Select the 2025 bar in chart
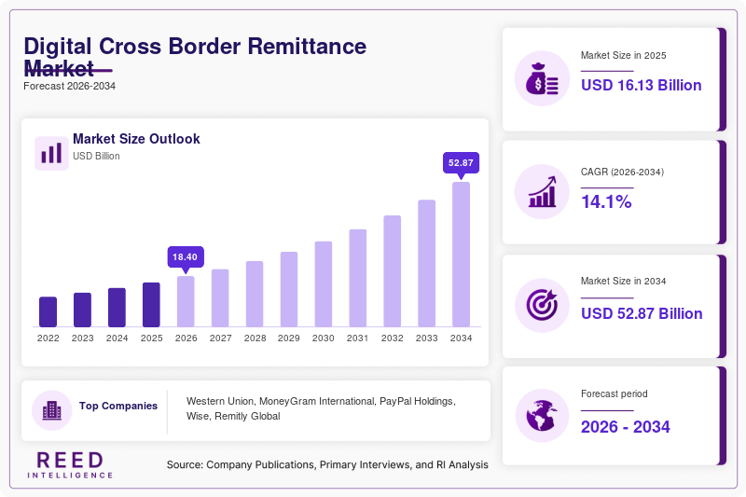This screenshot has width=746, height=497. (151, 305)
